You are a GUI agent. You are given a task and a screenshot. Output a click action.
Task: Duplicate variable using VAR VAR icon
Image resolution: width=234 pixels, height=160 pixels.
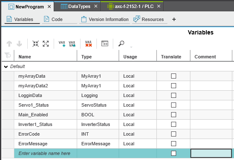(72, 44)
